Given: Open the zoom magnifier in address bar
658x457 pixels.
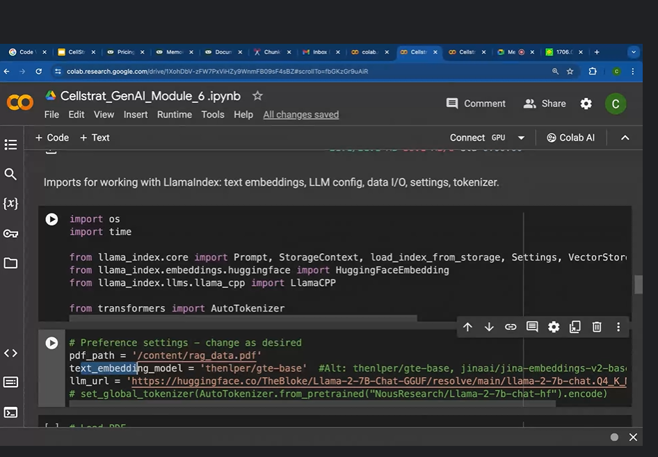Looking at the screenshot, I should (x=555, y=72).
